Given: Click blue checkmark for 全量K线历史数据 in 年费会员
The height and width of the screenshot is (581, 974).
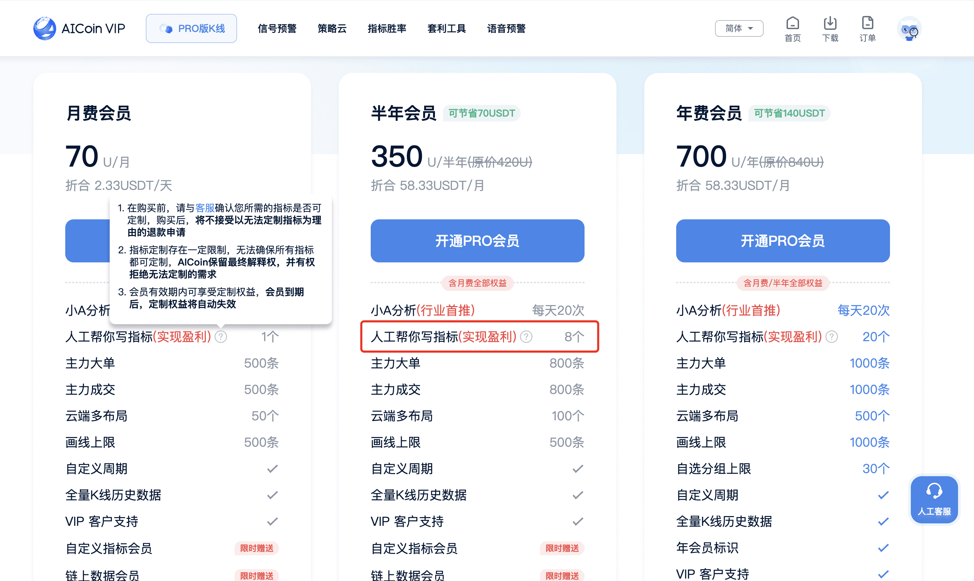Looking at the screenshot, I should click(x=883, y=522).
